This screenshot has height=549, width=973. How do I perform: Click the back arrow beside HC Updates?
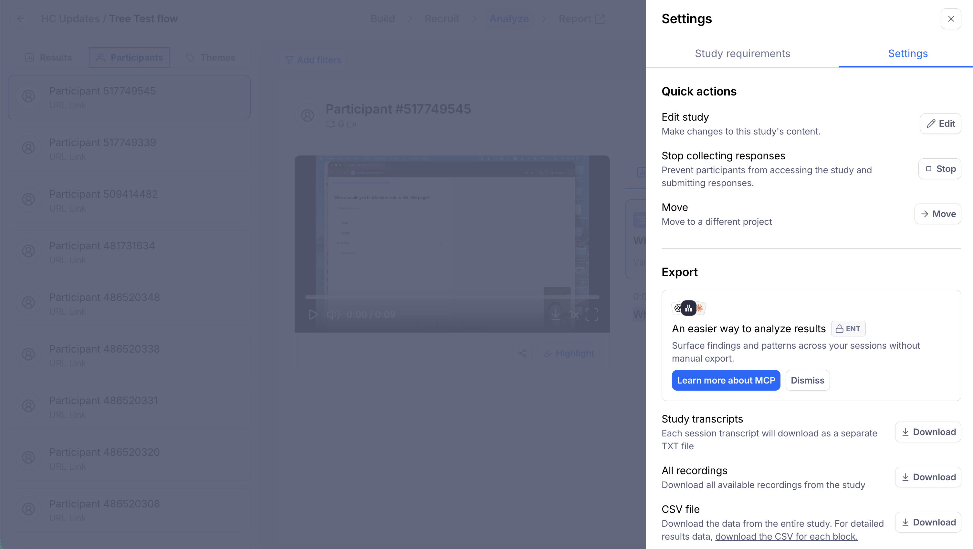(x=21, y=18)
